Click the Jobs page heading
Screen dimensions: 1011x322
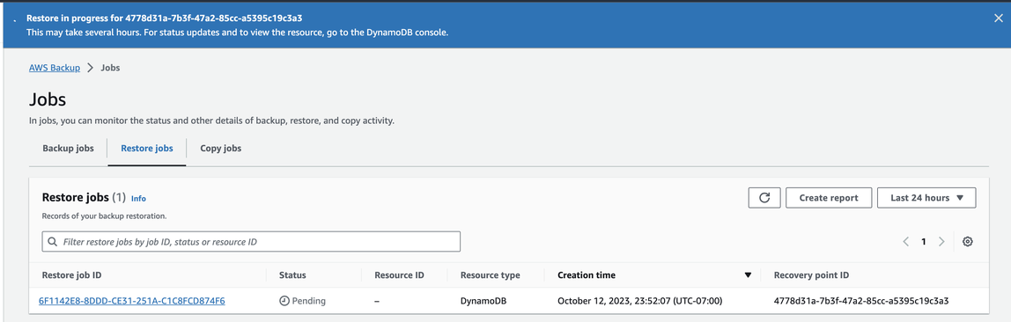(x=48, y=99)
